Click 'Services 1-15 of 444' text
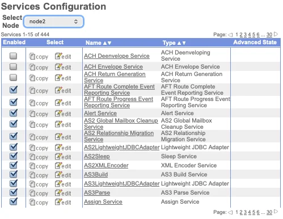 pyautogui.click(x=25, y=35)
